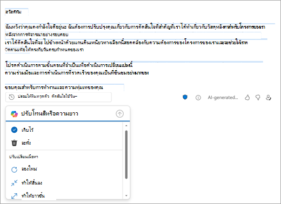Choose ทำให้สั้นลง option
The height and width of the screenshot is (204, 281).
coord(64,183)
